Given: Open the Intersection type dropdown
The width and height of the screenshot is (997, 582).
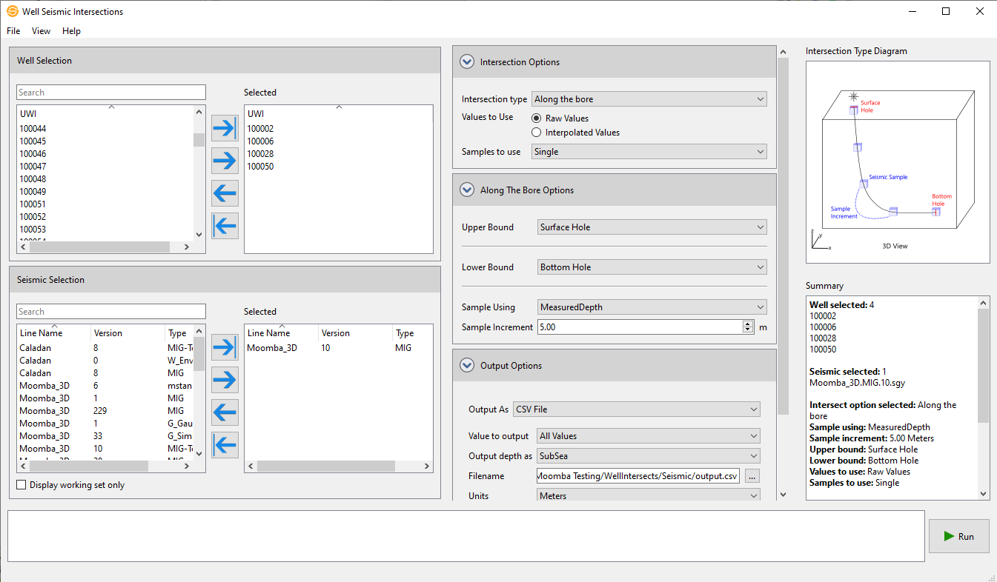Looking at the screenshot, I should [x=649, y=99].
